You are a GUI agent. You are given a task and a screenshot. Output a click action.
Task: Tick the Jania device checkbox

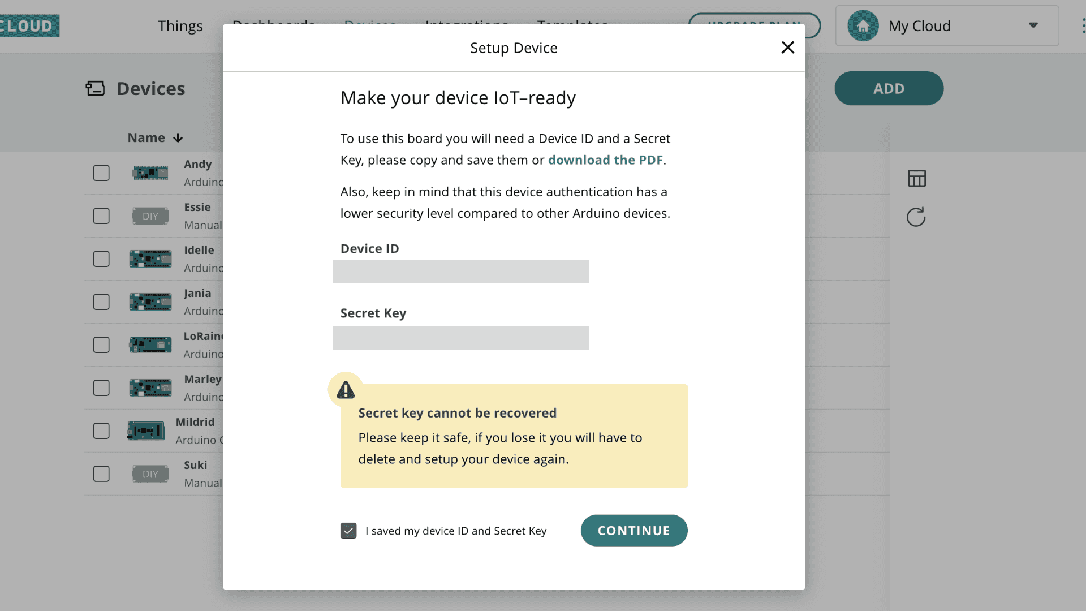point(101,302)
